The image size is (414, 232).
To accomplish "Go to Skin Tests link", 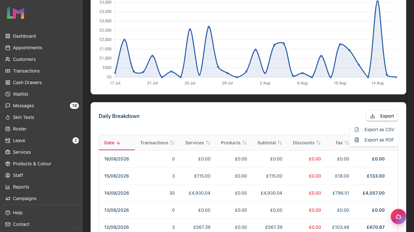I will coord(41,117).
